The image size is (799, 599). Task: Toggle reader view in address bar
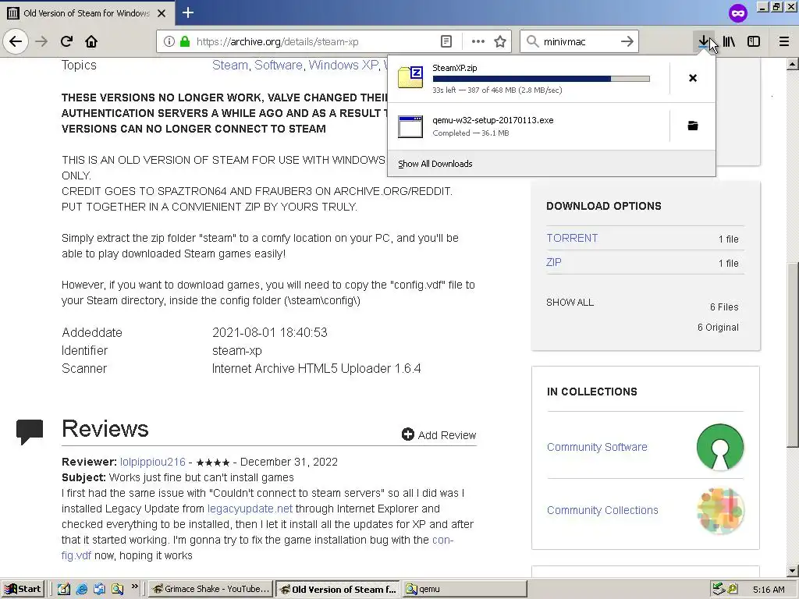pyautogui.click(x=446, y=42)
